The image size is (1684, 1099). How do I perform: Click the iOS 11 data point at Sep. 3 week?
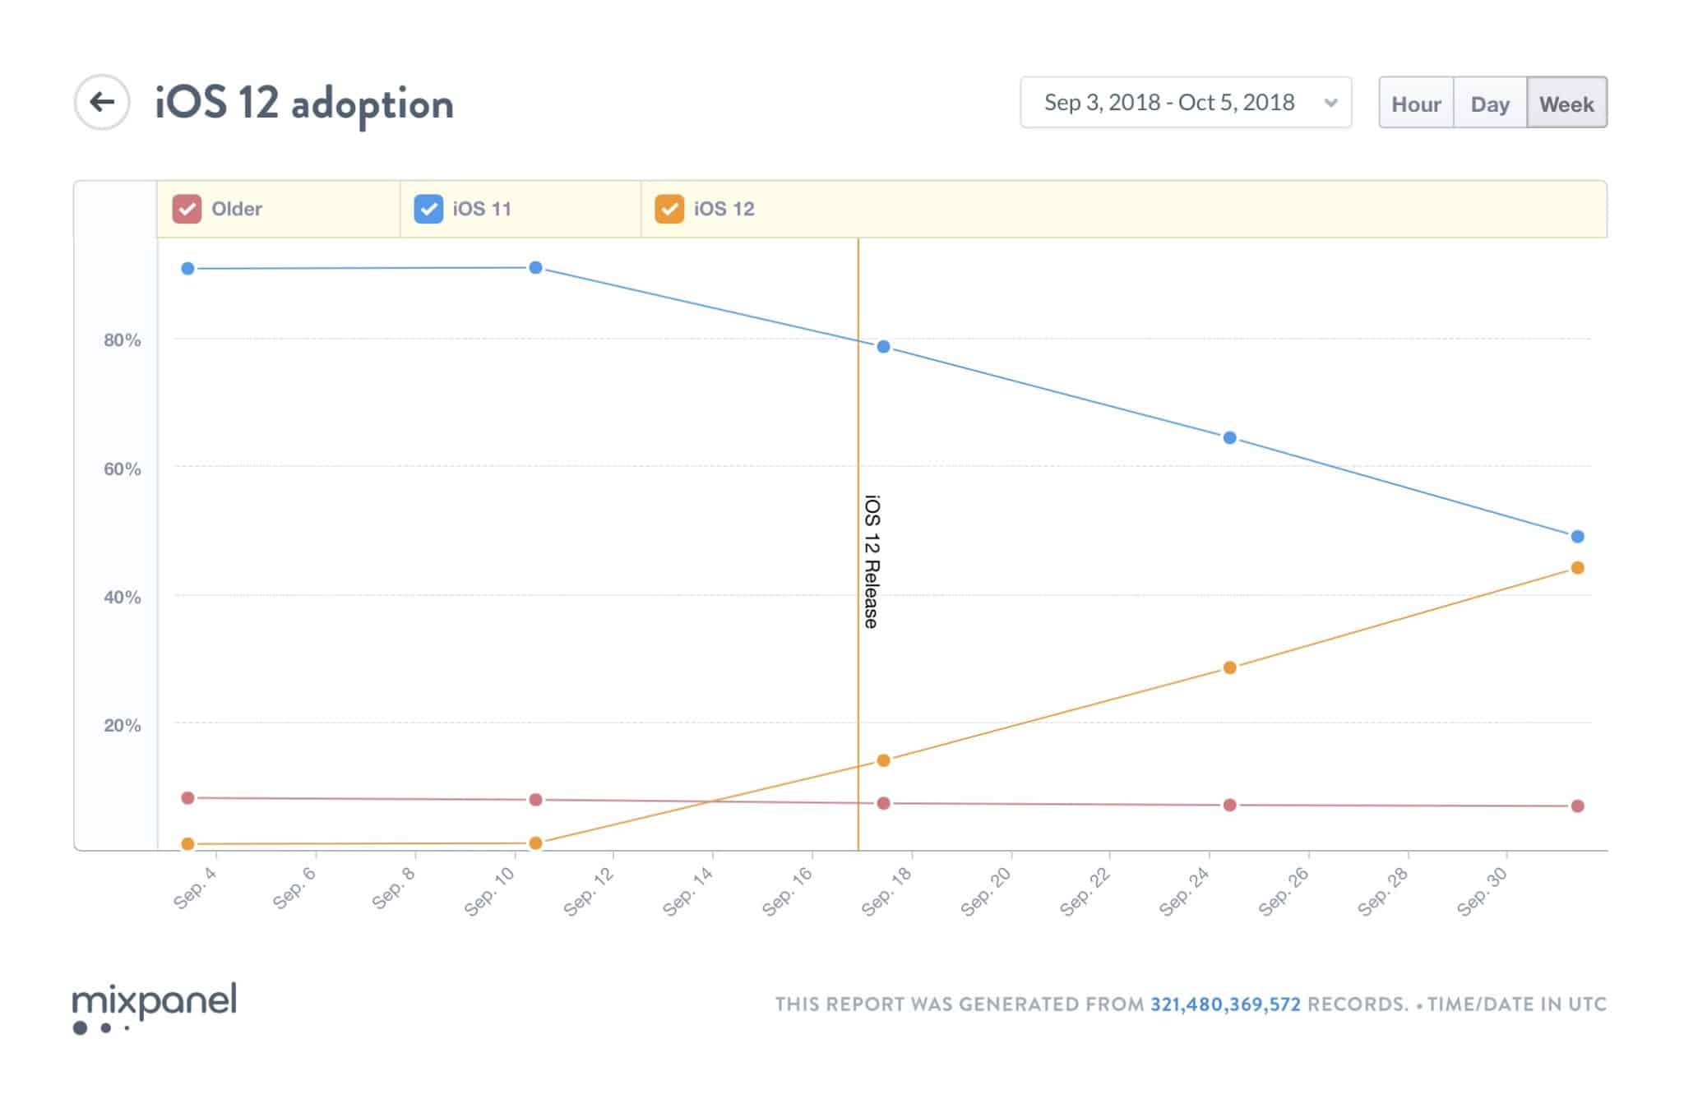coord(187,269)
